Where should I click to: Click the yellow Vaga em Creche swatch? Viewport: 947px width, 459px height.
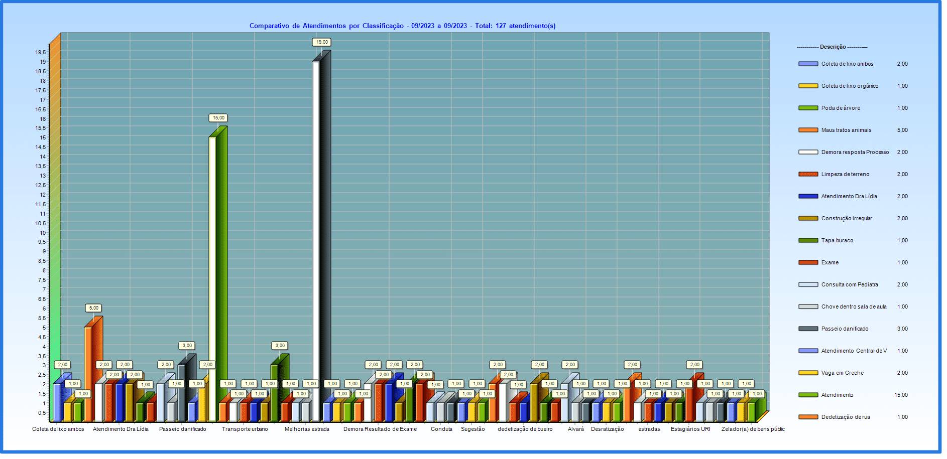point(808,373)
